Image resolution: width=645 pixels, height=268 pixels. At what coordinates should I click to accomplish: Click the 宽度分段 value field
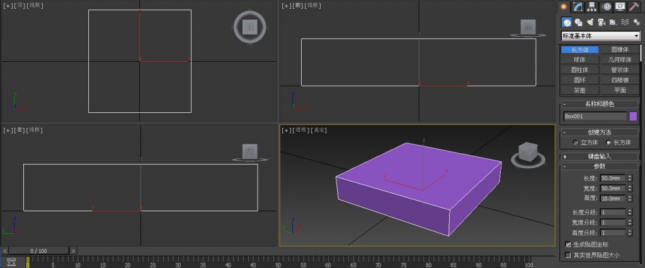(x=612, y=223)
